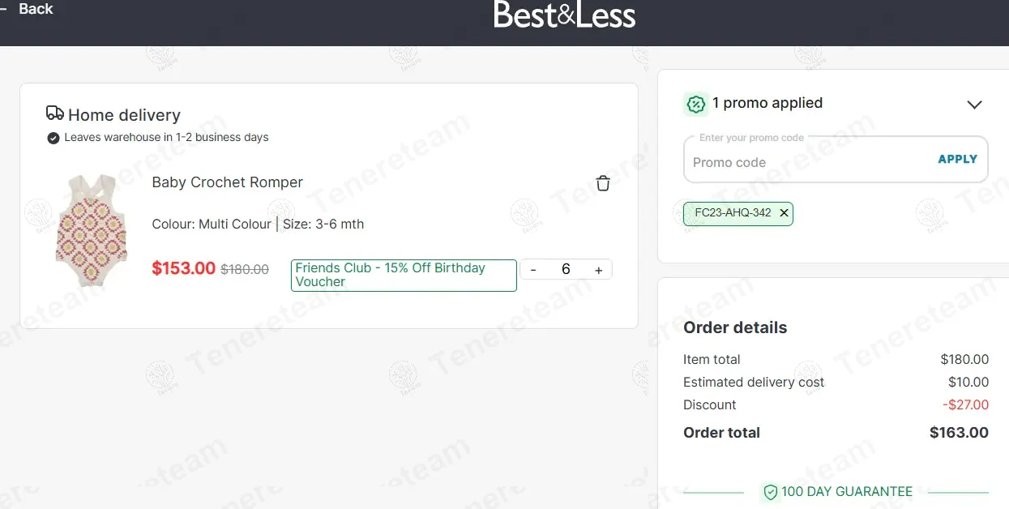The image size is (1009, 509).
Task: Delete the Baby Crochet Romper with trash icon
Action: pos(603,183)
